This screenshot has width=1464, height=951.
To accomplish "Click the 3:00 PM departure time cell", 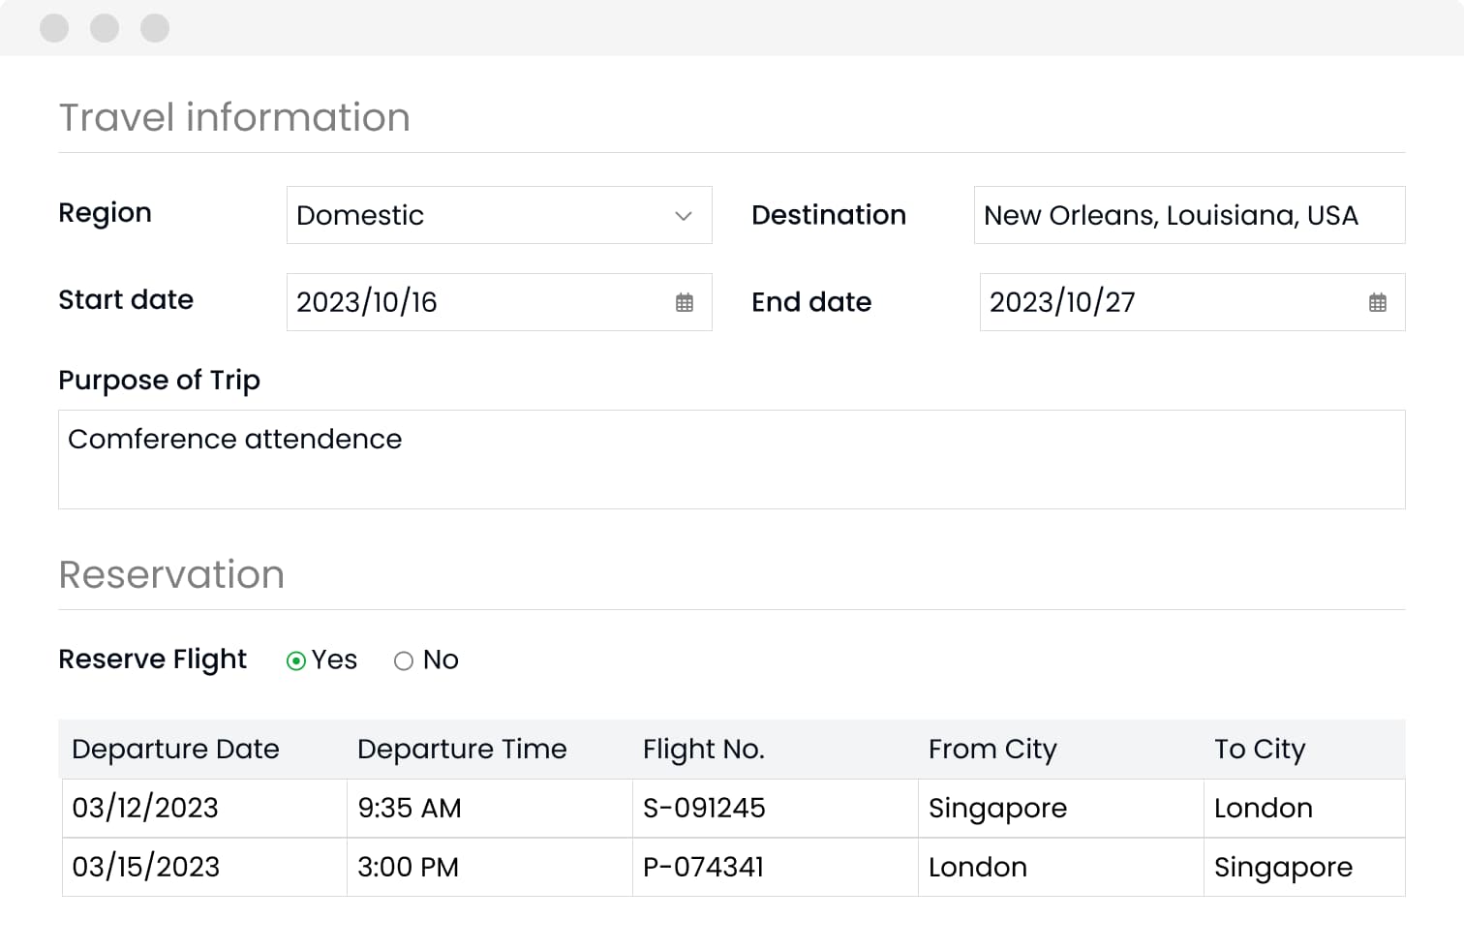I will pos(408,867).
